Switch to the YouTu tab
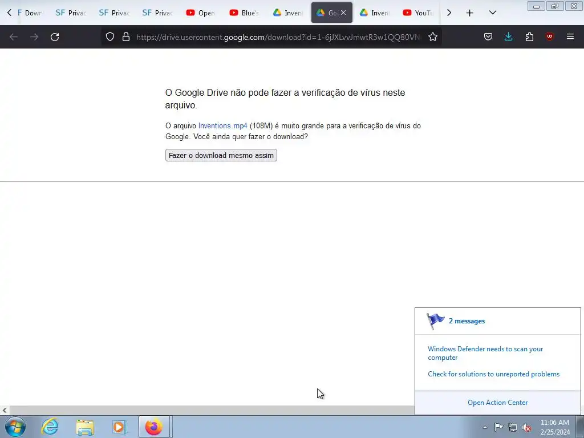This screenshot has width=584, height=438. (418, 13)
